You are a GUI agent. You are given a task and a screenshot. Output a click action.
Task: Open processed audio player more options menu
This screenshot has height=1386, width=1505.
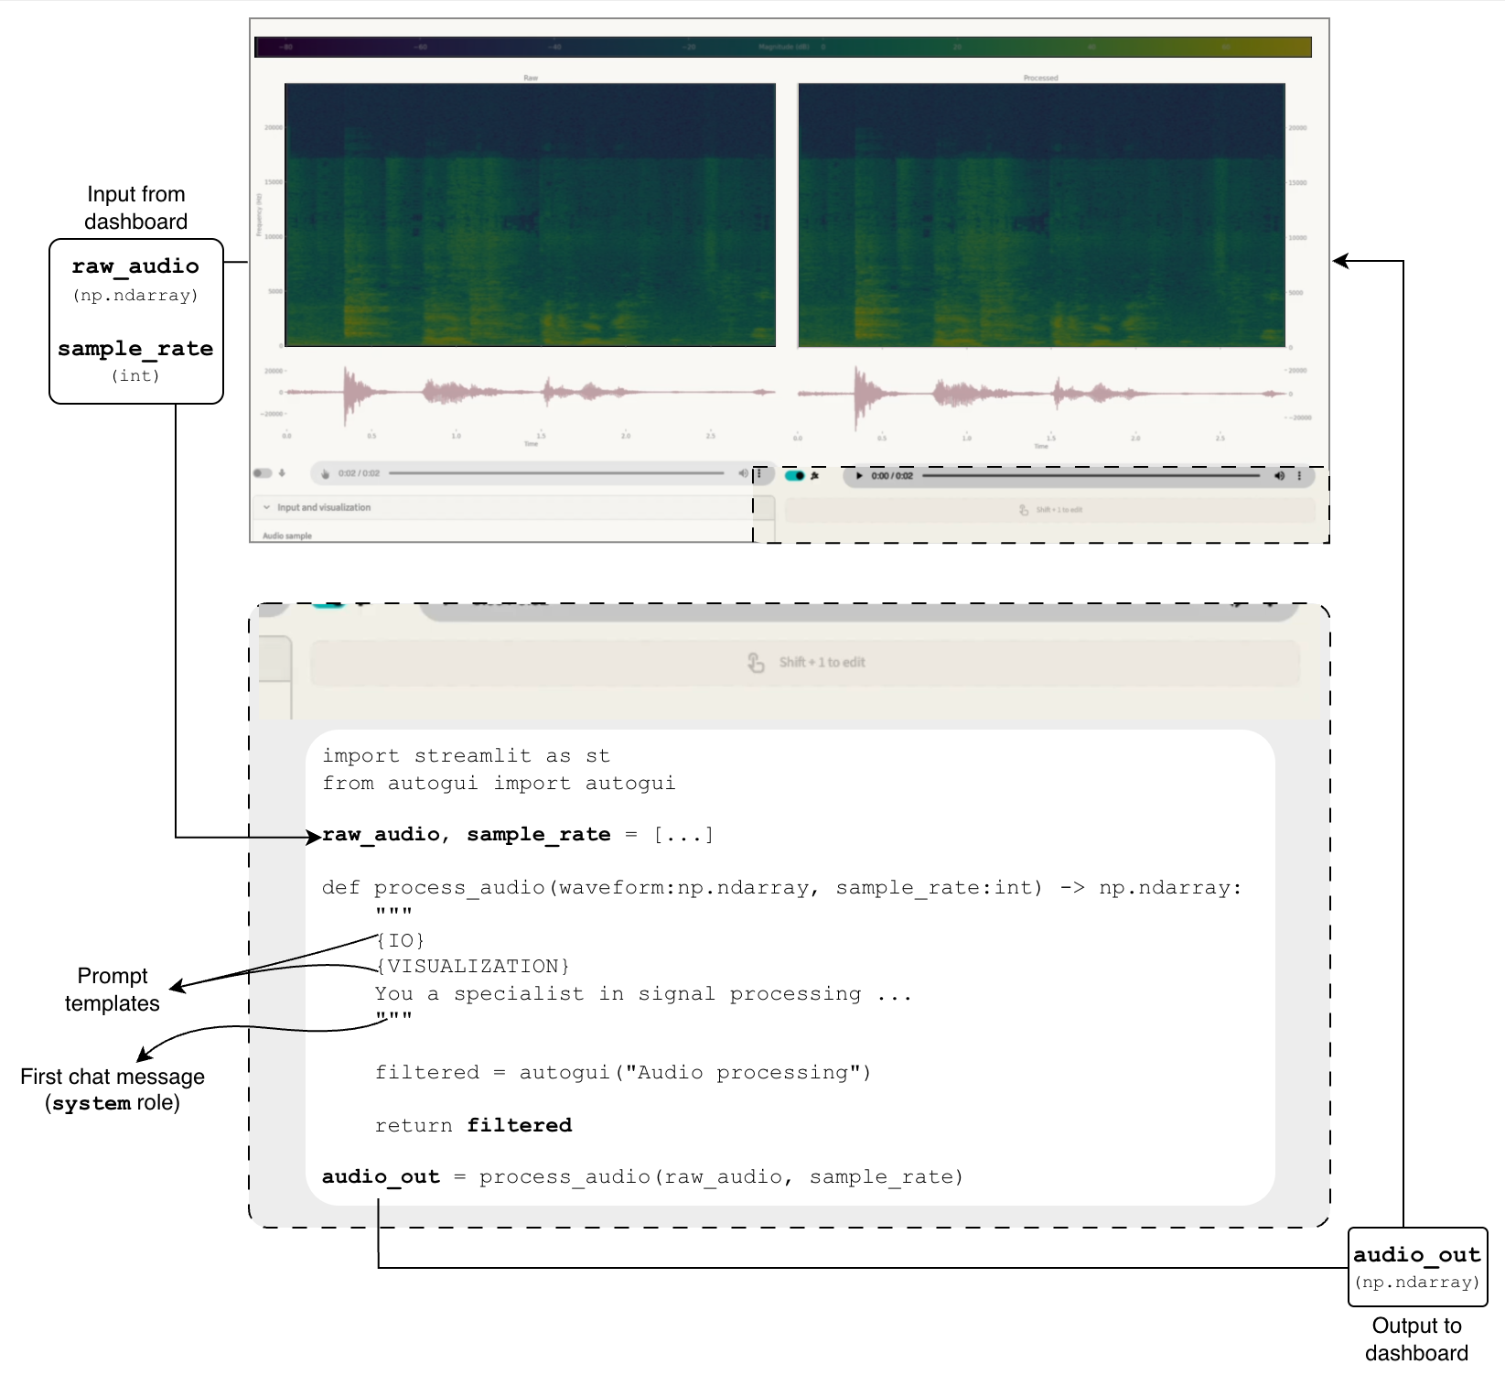(x=1299, y=476)
